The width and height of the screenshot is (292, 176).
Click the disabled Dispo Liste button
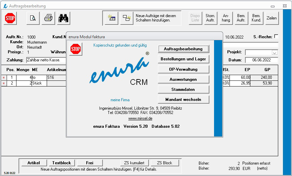pos(195,18)
